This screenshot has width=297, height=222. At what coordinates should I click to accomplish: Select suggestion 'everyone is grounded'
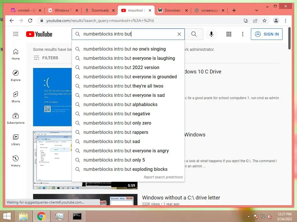(128, 77)
